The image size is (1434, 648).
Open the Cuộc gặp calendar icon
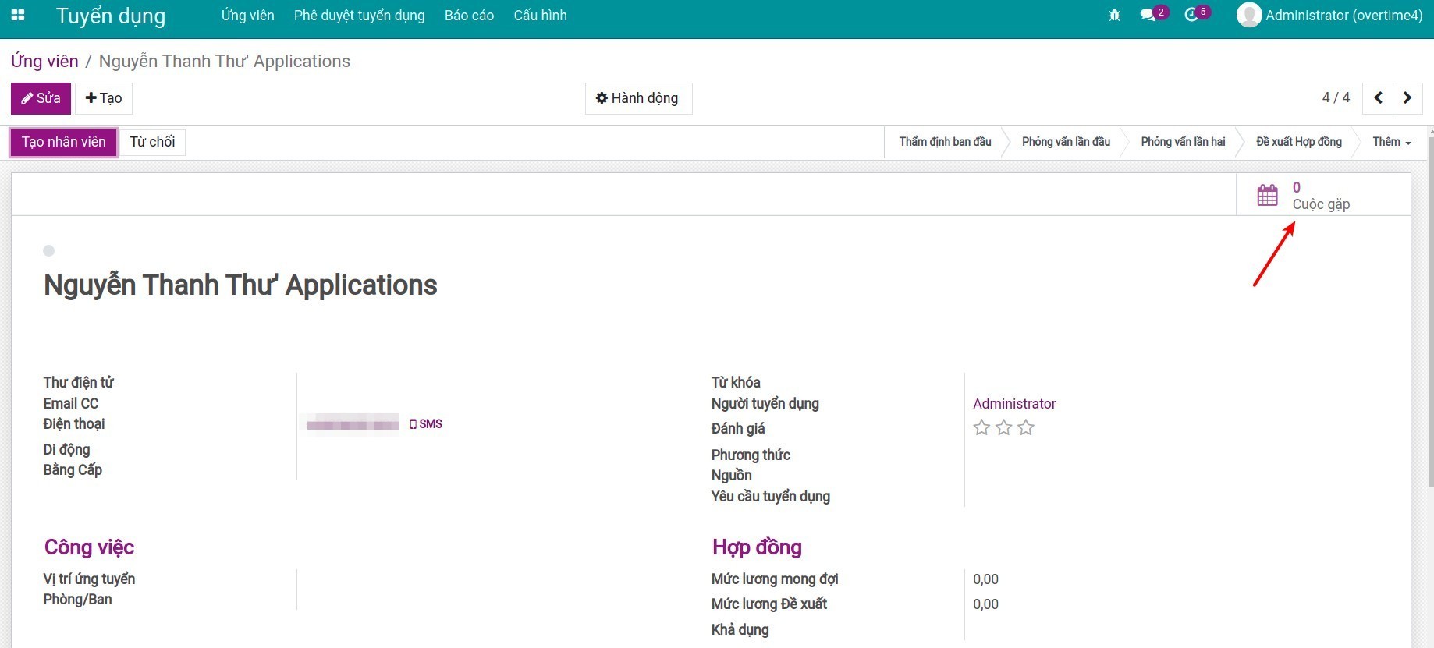[1268, 195]
